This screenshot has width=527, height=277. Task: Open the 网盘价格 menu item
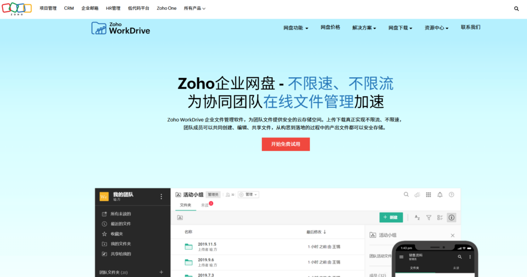[x=330, y=27]
